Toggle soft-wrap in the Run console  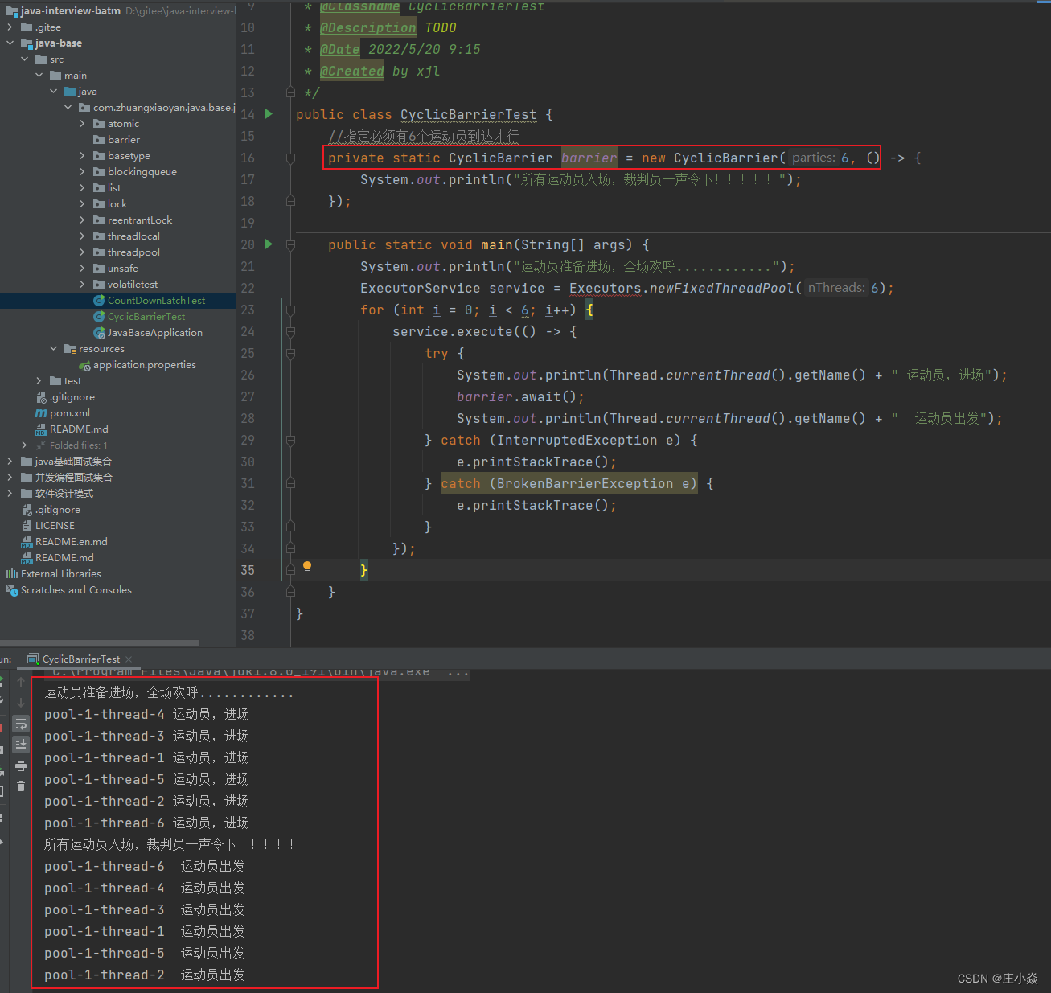point(21,724)
